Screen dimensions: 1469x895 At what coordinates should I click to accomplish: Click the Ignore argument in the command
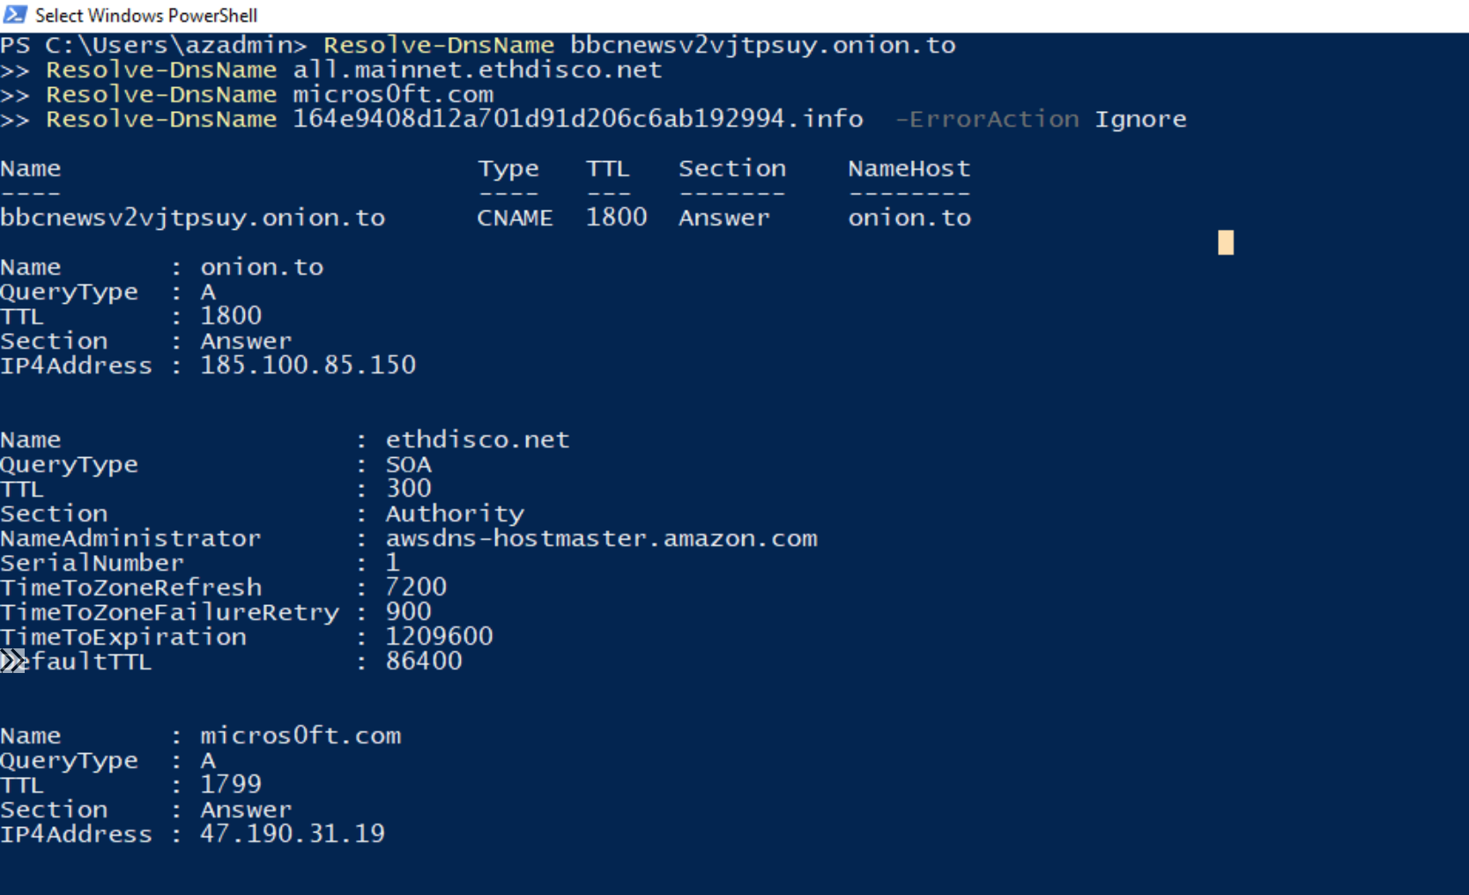click(1140, 119)
